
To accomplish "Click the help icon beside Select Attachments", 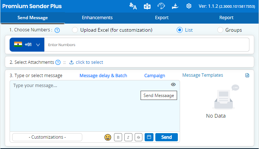I will click(58, 62).
